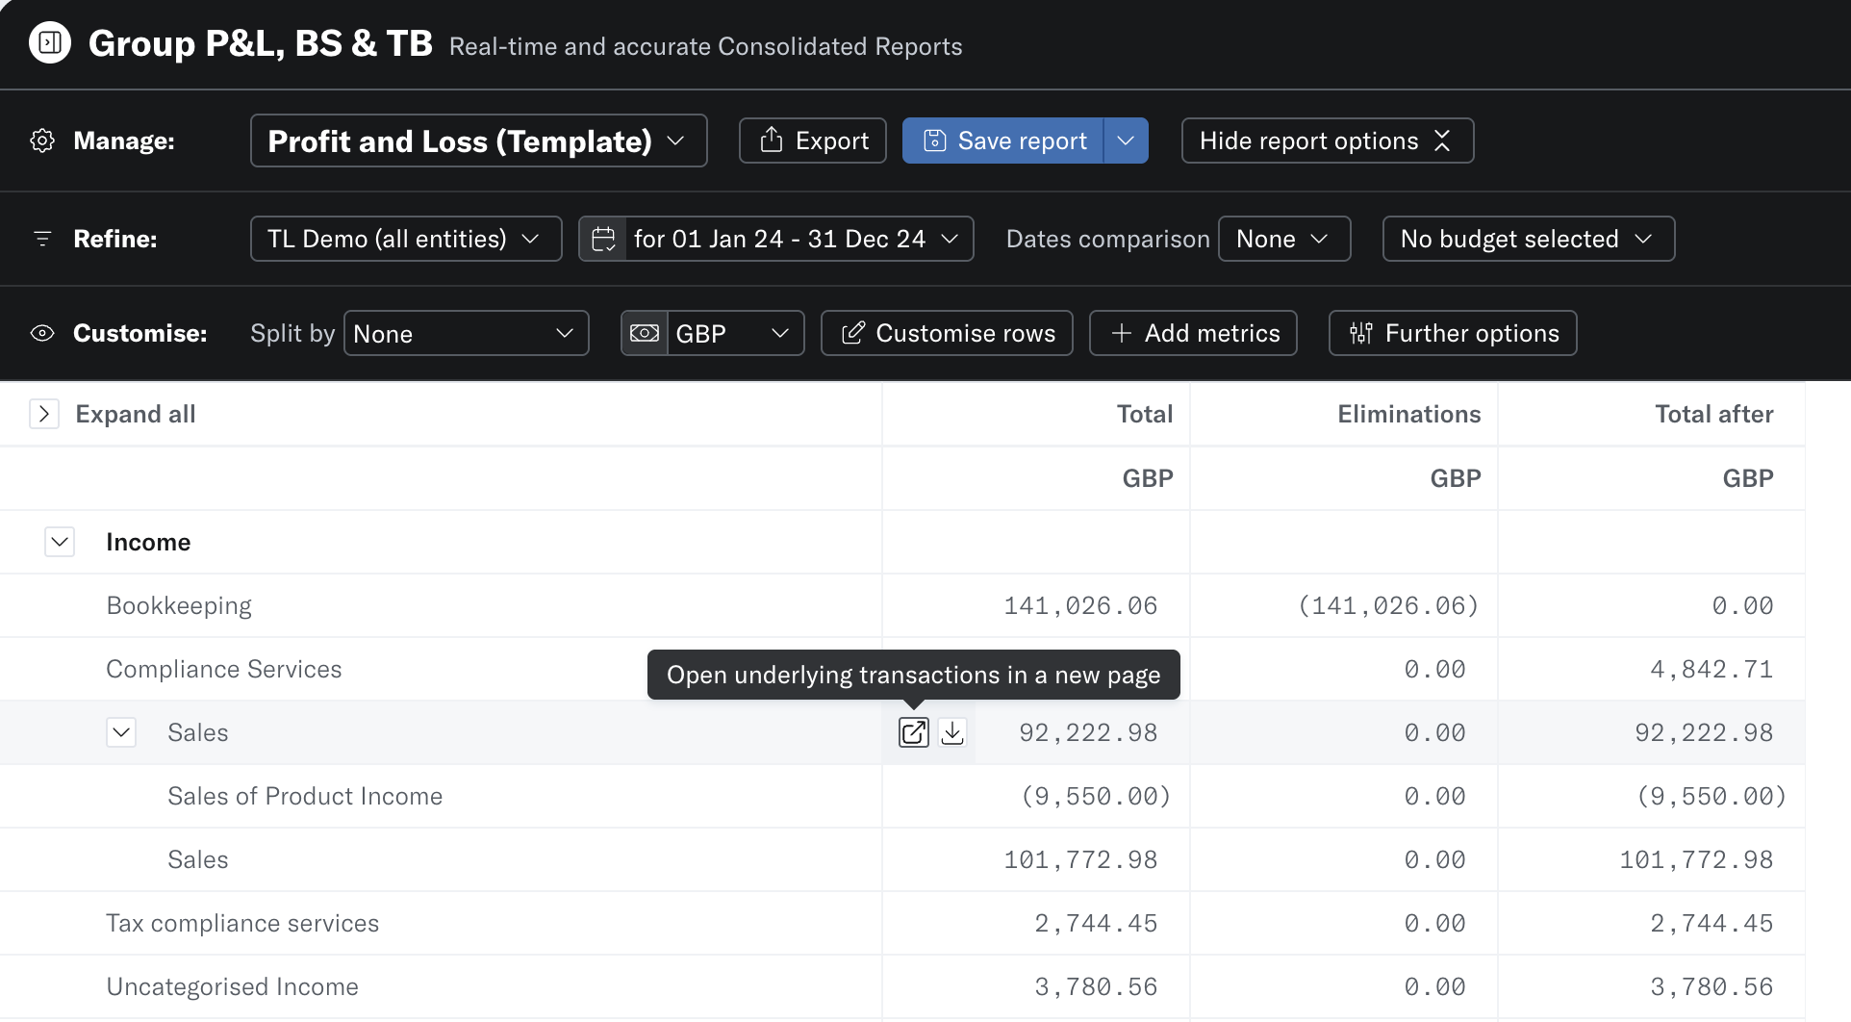Toggle Expand all rows chevron
1851x1022 pixels.
click(x=44, y=414)
